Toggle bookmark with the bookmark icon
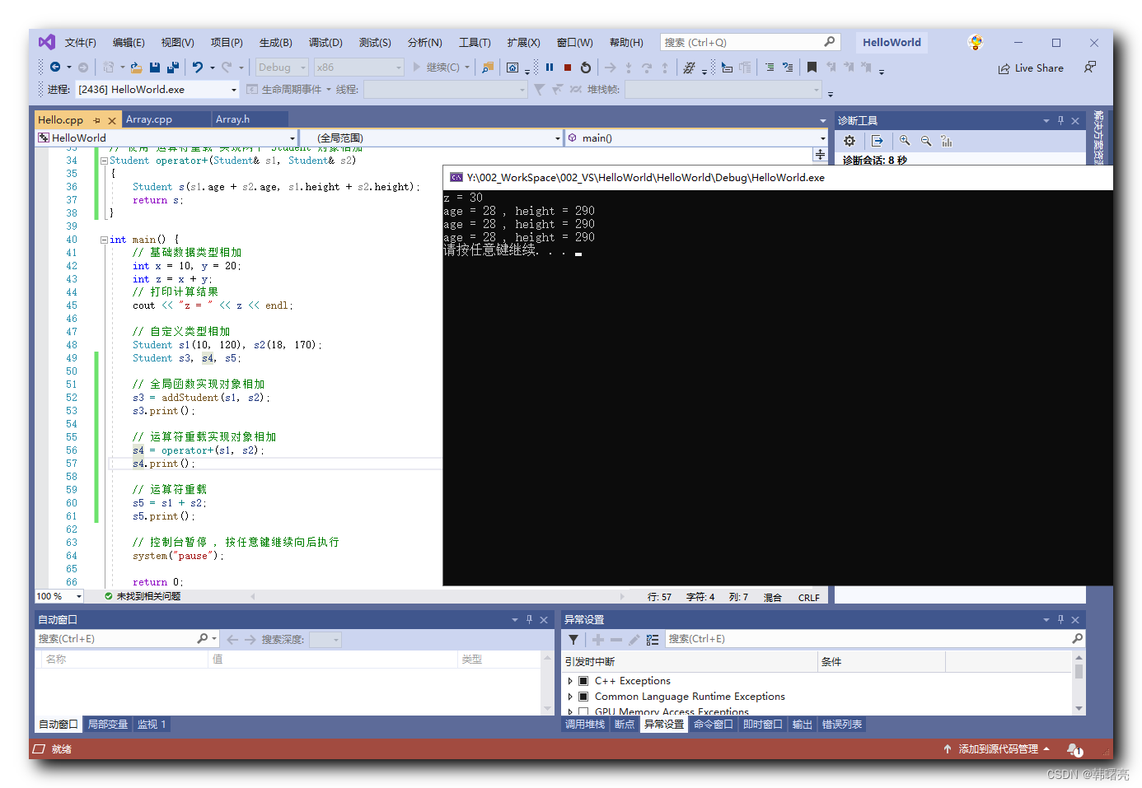This screenshot has width=1142, height=788. click(x=812, y=68)
